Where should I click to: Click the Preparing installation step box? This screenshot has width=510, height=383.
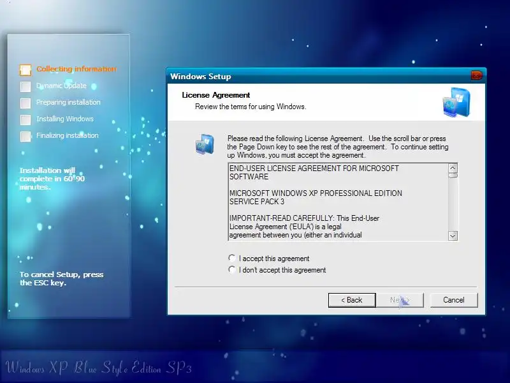tap(25, 103)
